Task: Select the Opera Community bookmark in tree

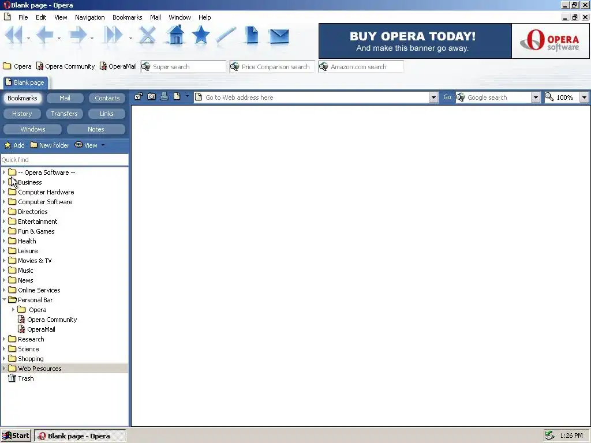Action: [x=51, y=320]
